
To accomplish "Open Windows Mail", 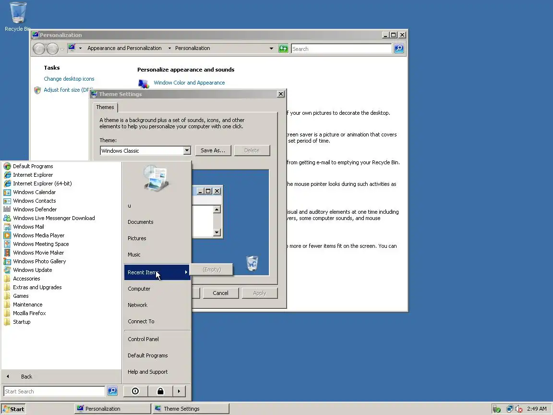I will [28, 227].
